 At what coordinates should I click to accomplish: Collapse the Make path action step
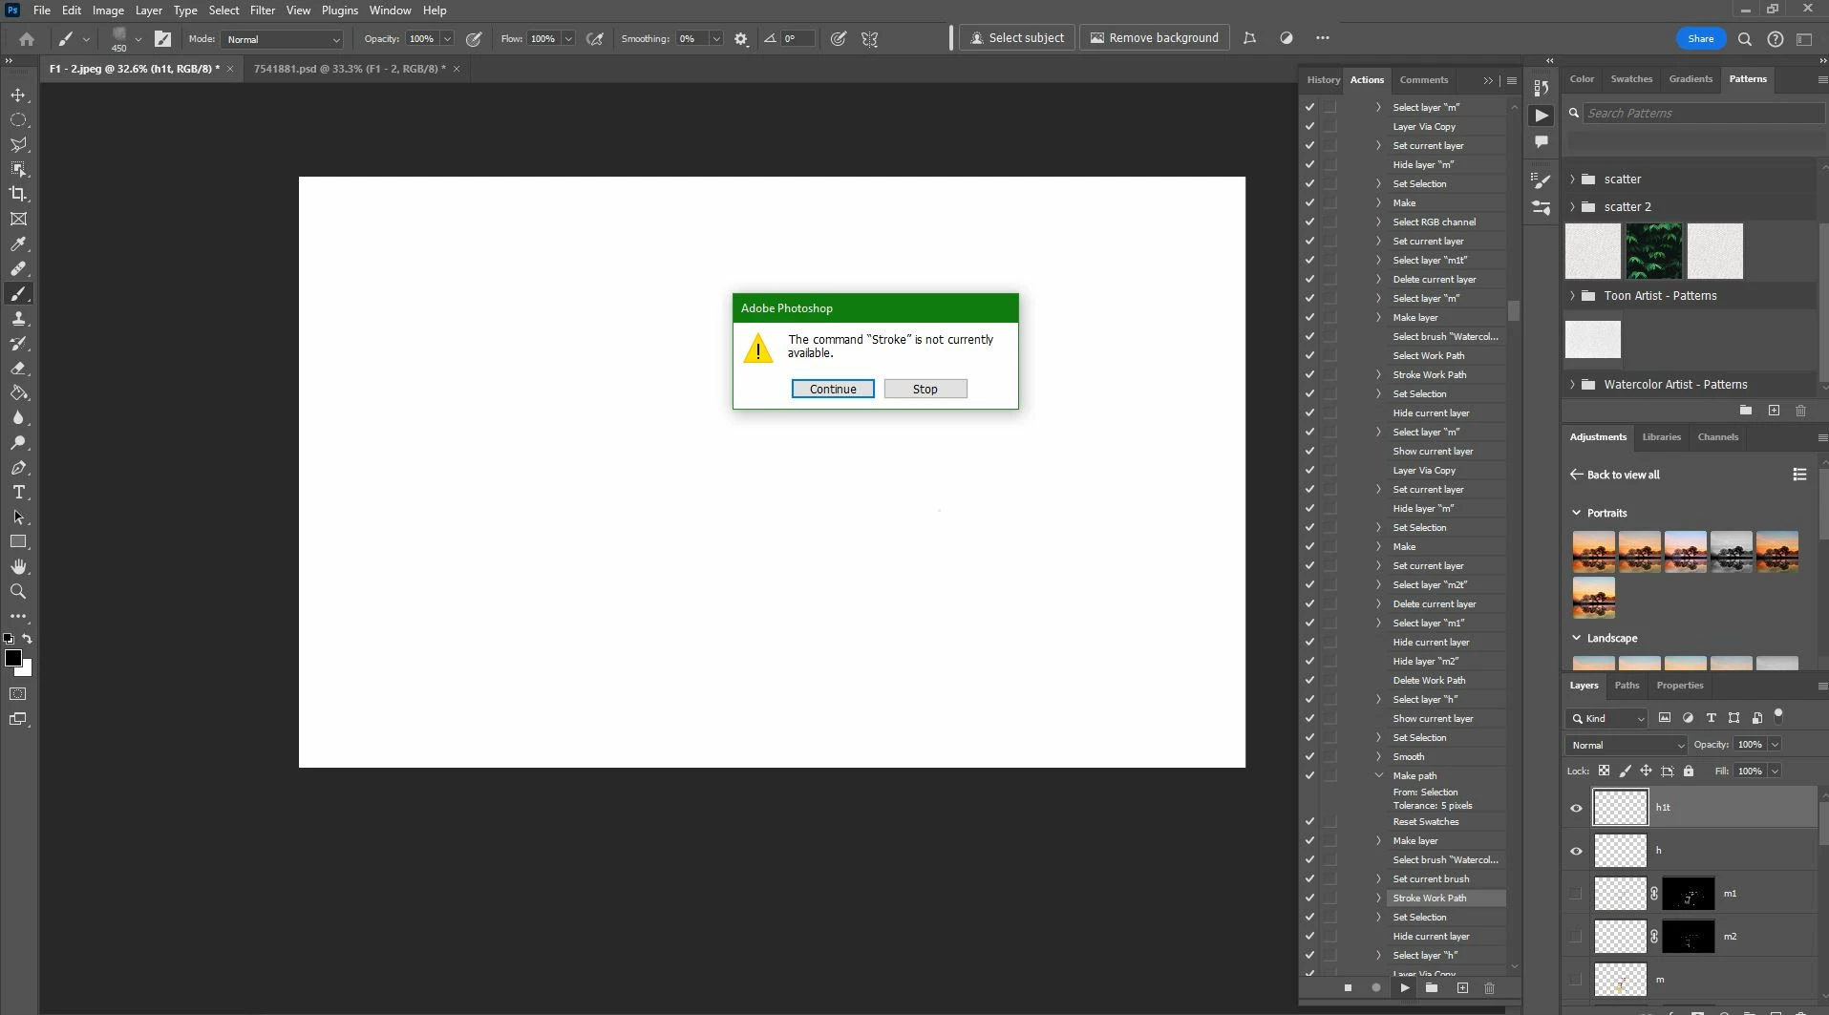click(x=1378, y=775)
